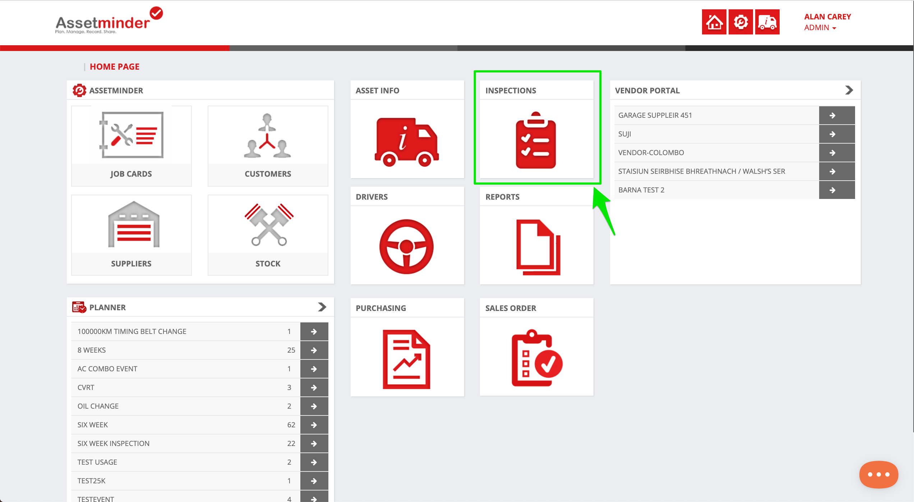Click the gear wrench header icon
Image resolution: width=914 pixels, height=502 pixels.
[x=741, y=22]
